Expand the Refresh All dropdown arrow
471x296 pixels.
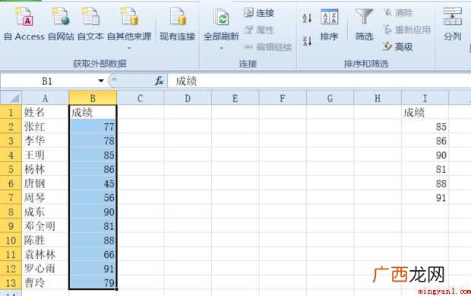[221, 48]
